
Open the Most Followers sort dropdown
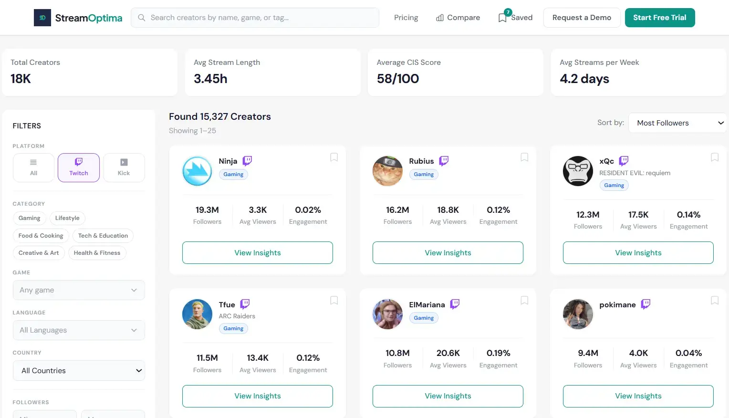click(677, 123)
